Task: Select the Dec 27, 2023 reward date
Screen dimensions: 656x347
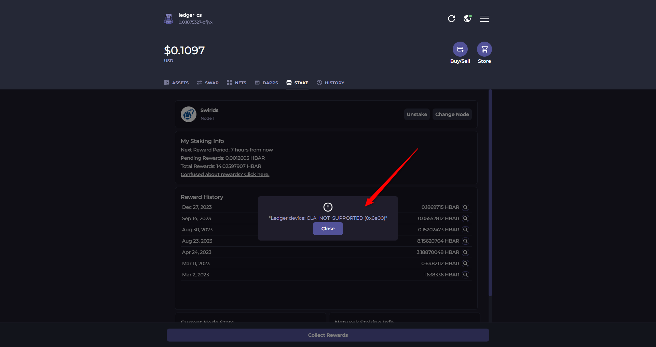Action: pos(197,207)
